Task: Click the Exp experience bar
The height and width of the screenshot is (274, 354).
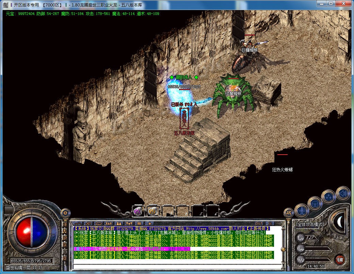Action: 318,249
